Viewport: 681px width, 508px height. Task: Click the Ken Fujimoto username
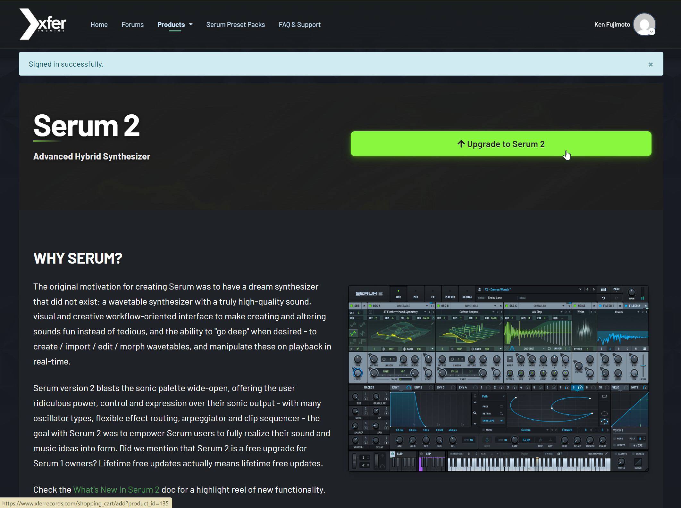(x=612, y=25)
